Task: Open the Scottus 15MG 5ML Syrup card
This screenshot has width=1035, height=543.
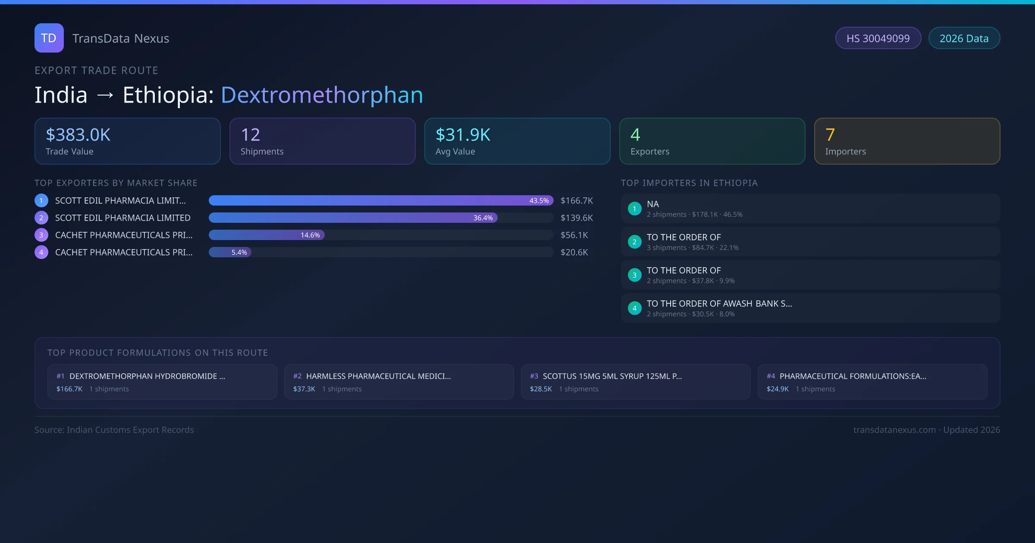Action: [x=635, y=382]
